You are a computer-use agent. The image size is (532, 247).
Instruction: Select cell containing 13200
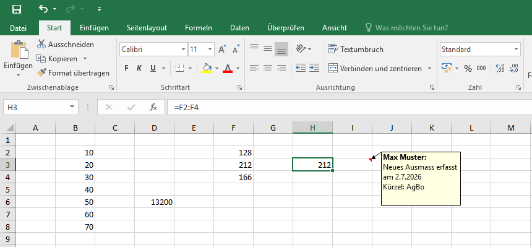click(x=155, y=202)
